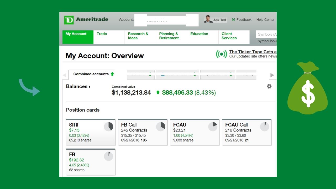Click the 216 Contracts text
The width and height of the screenshot is (336, 189).
click(x=238, y=130)
